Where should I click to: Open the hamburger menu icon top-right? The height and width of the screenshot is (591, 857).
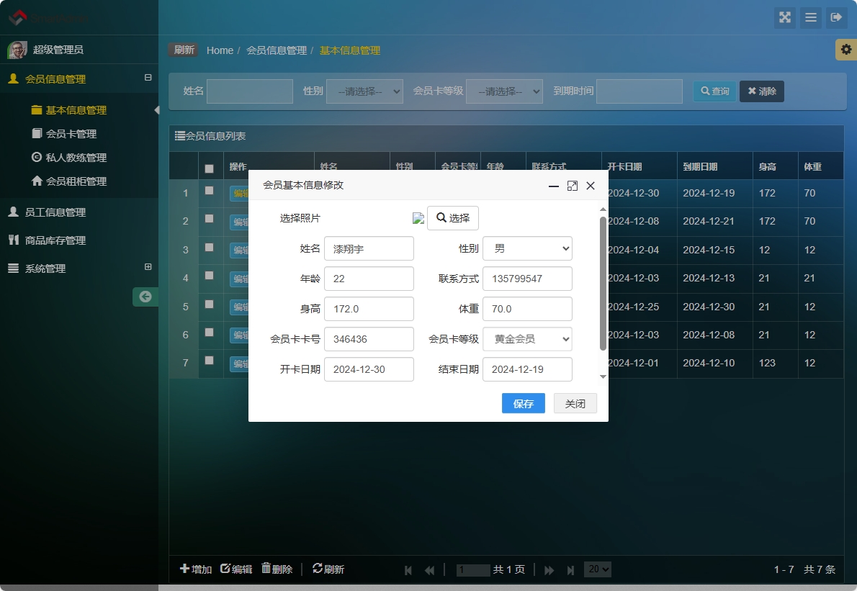point(811,18)
